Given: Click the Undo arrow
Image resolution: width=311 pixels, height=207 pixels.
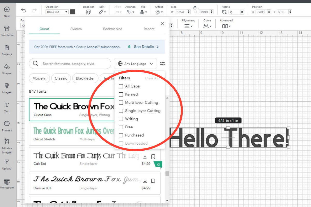Looking at the screenshot, I should [24, 10].
